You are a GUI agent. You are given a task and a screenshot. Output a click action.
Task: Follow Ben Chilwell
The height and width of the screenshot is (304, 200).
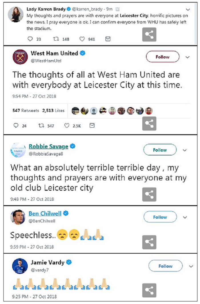tap(160, 217)
